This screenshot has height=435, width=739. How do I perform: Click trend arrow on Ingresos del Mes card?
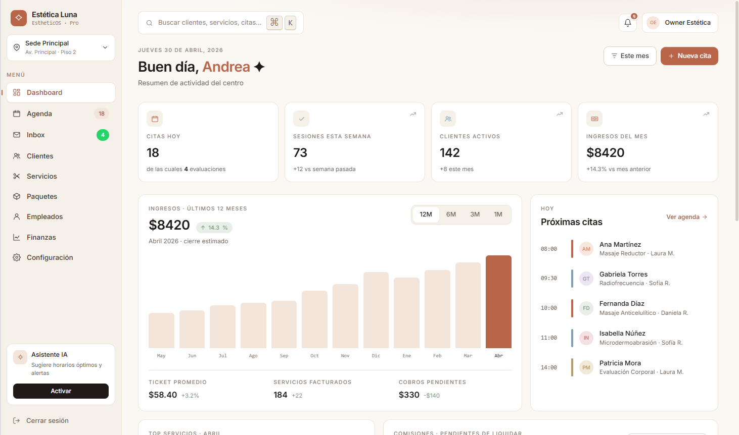pos(706,114)
